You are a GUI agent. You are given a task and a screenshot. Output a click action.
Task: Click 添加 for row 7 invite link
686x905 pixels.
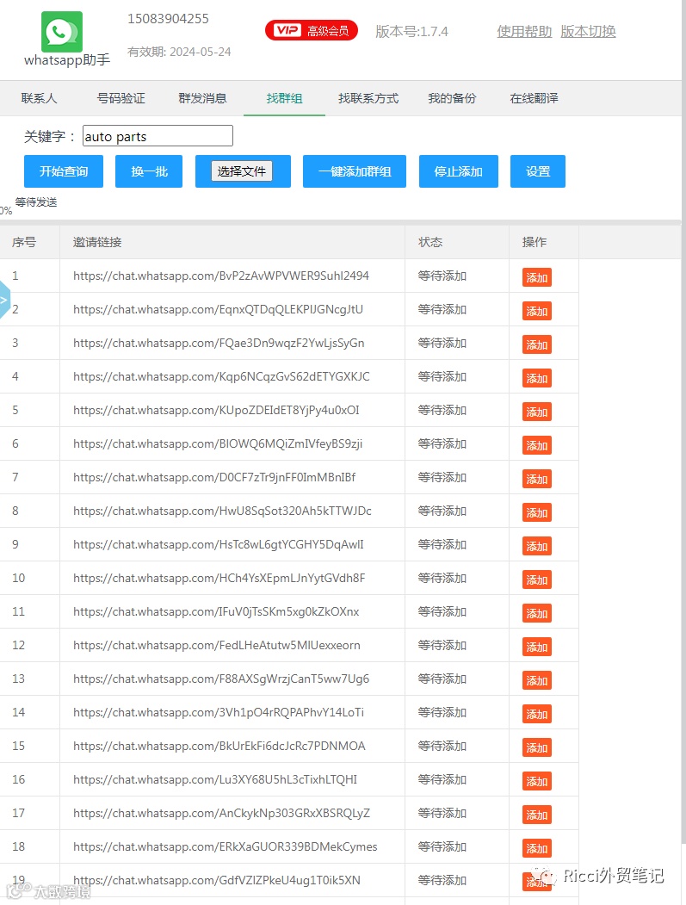pos(537,479)
